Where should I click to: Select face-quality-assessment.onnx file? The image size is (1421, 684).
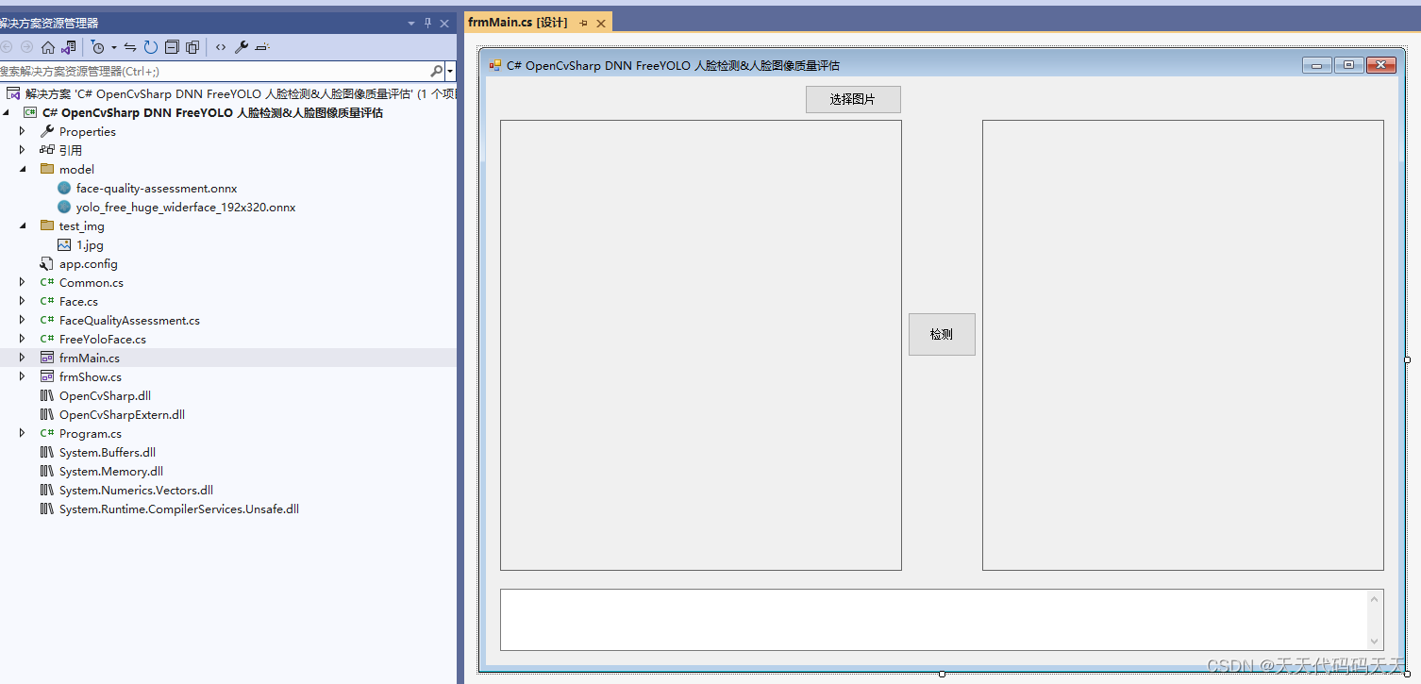point(157,188)
